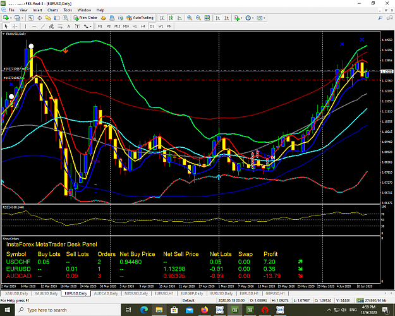395x316 pixels.
Task: Click the taskbar search box
Action: [x=68, y=310]
